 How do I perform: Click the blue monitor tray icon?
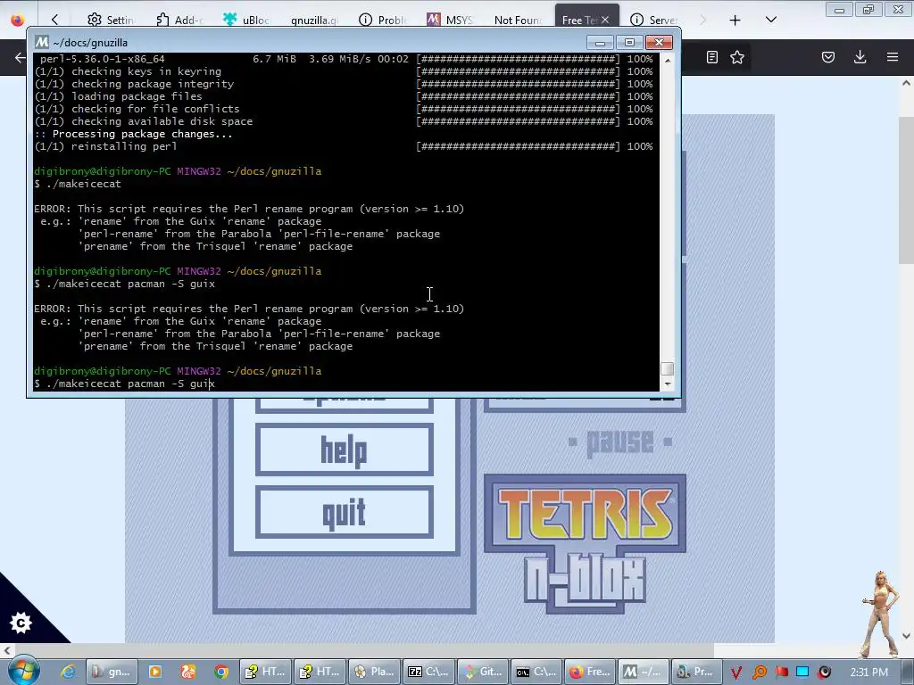pyautogui.click(x=802, y=673)
